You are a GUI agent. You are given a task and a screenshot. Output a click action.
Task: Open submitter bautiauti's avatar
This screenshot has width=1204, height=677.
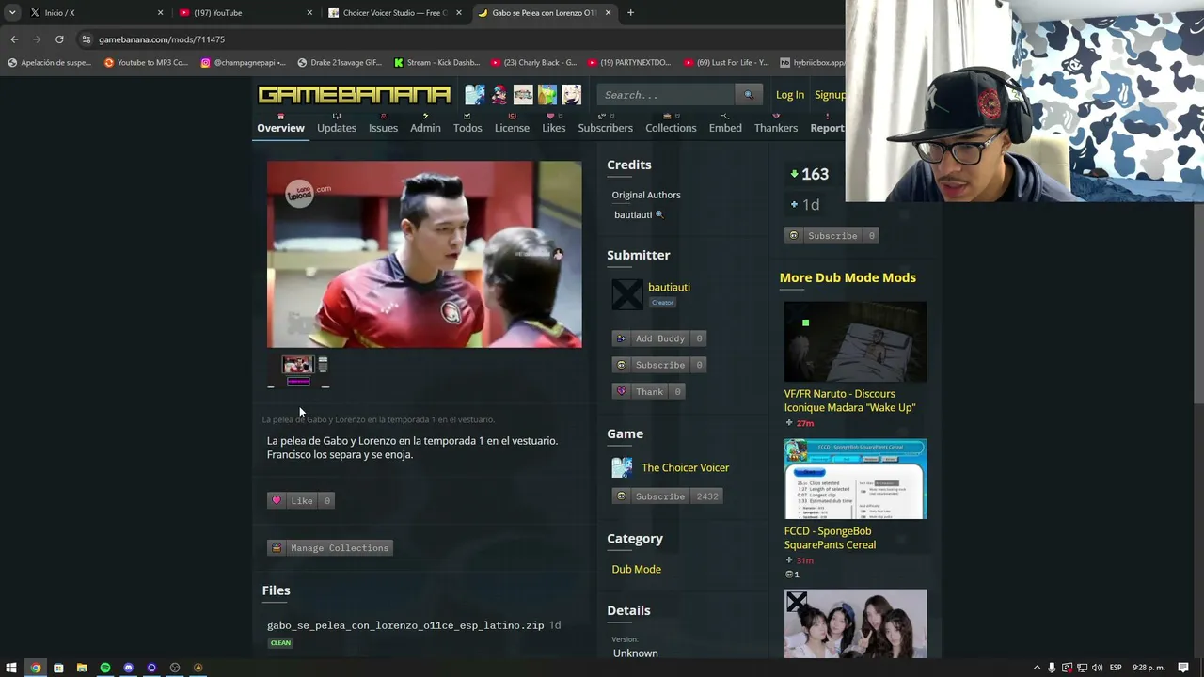pos(627,295)
